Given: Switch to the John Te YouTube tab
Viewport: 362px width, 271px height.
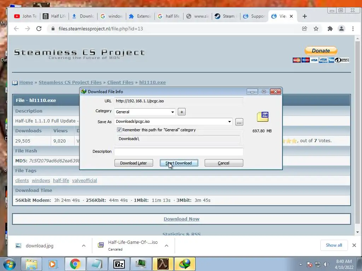Looking at the screenshot, I should [x=25, y=16].
